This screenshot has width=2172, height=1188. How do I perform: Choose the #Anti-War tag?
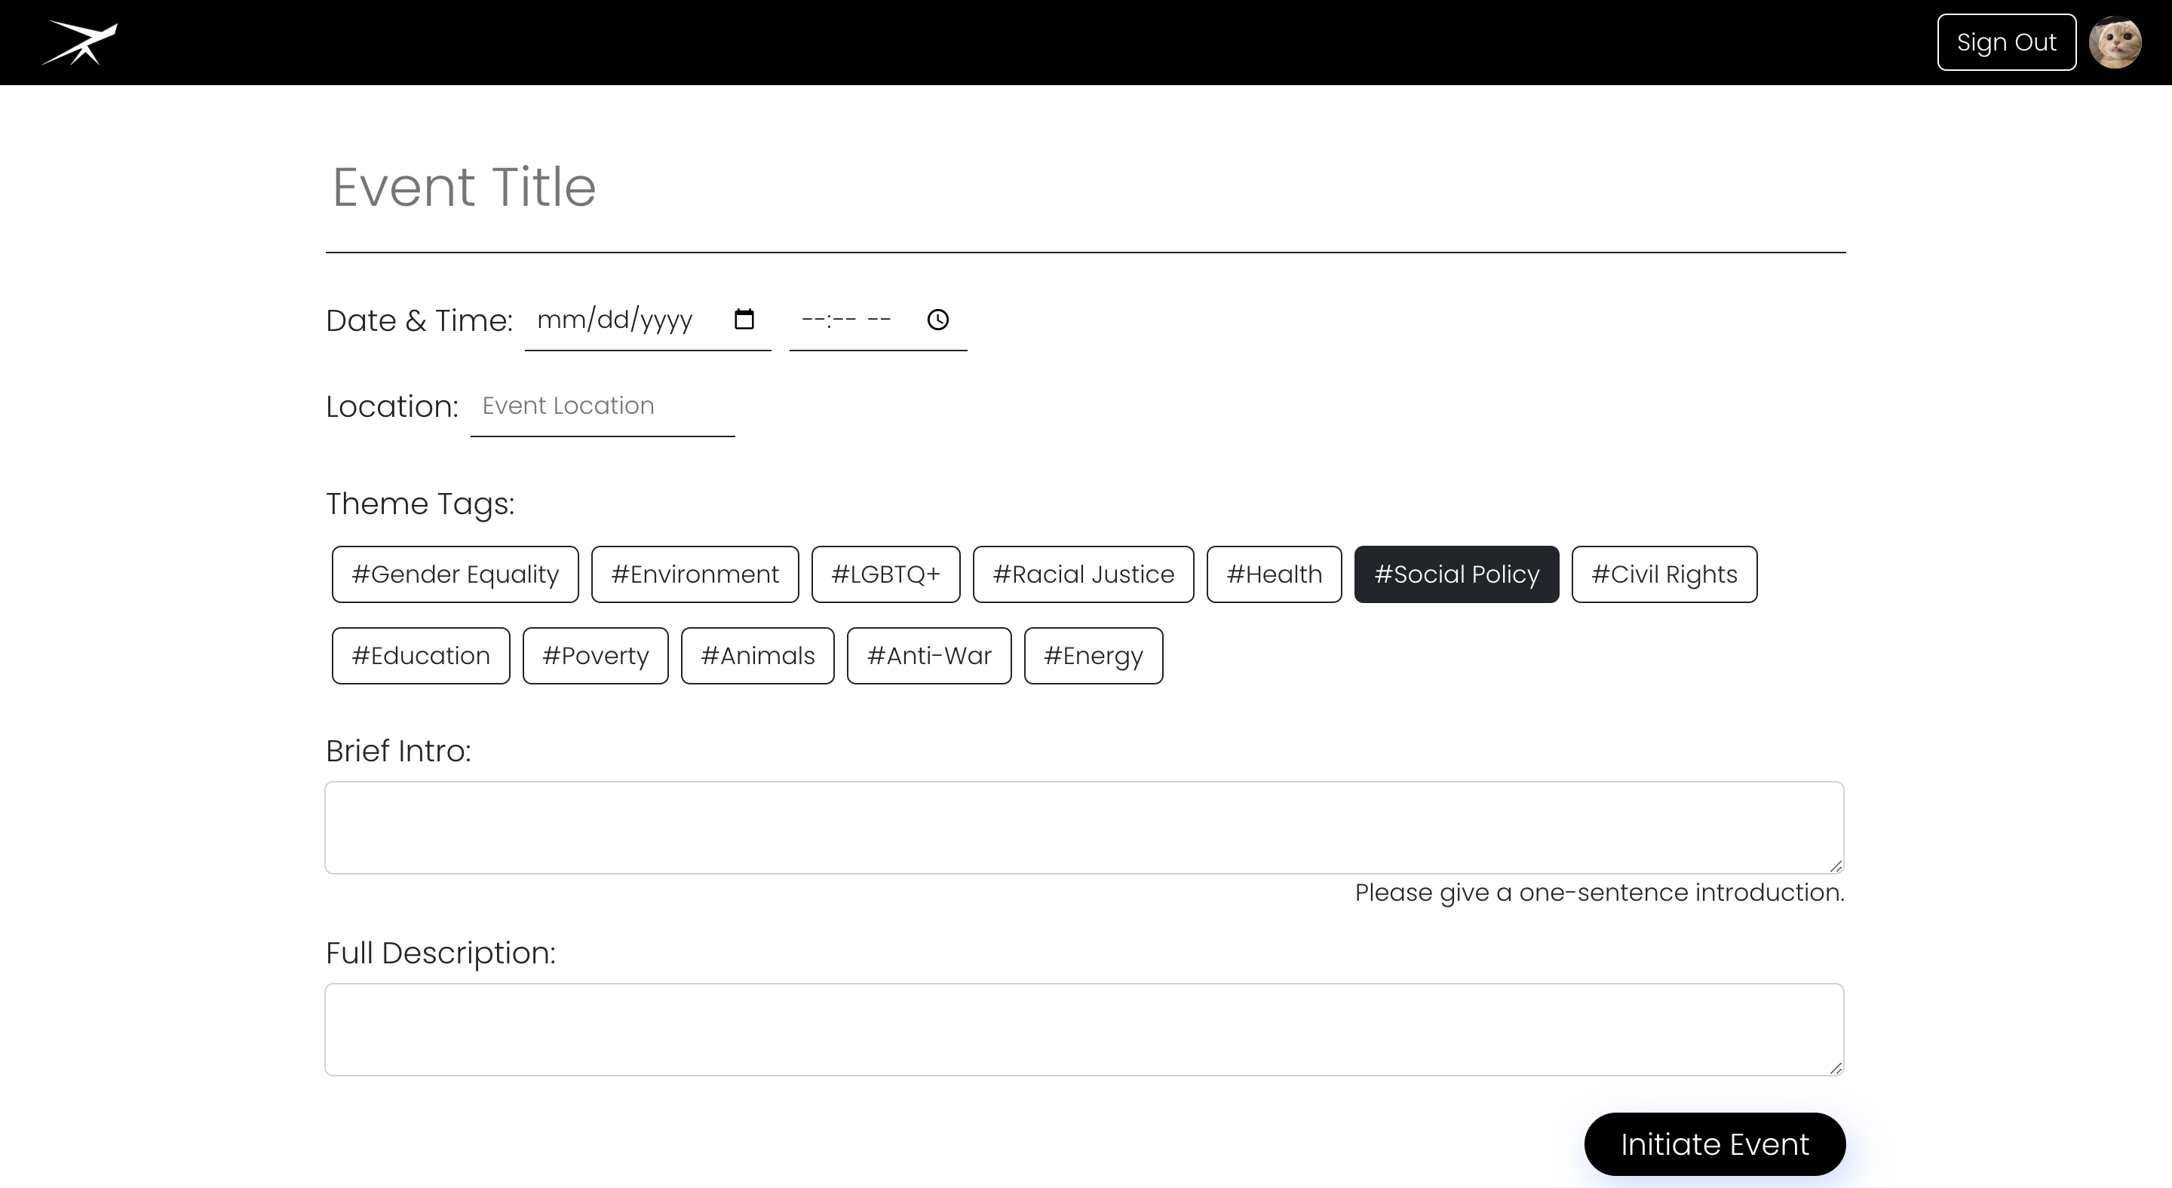click(928, 656)
